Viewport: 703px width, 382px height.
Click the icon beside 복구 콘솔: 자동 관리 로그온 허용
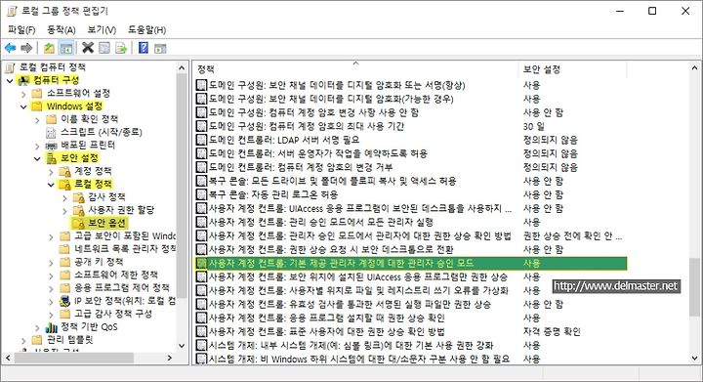tap(202, 194)
